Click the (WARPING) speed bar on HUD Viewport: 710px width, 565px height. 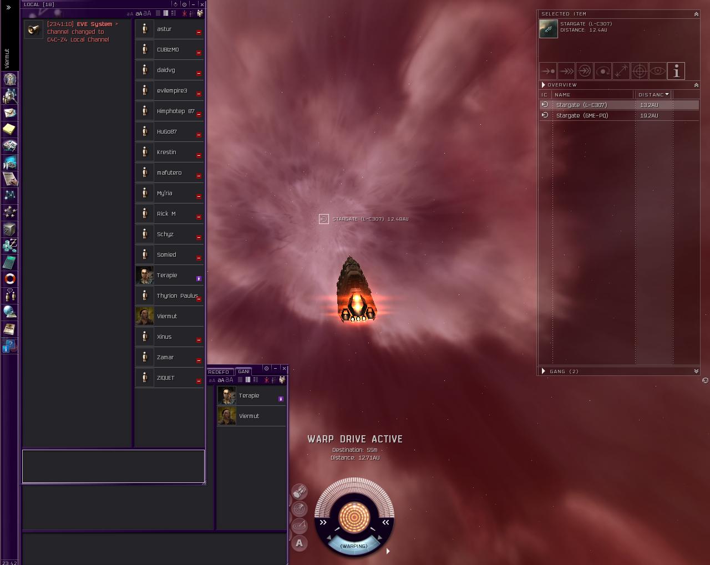(354, 546)
